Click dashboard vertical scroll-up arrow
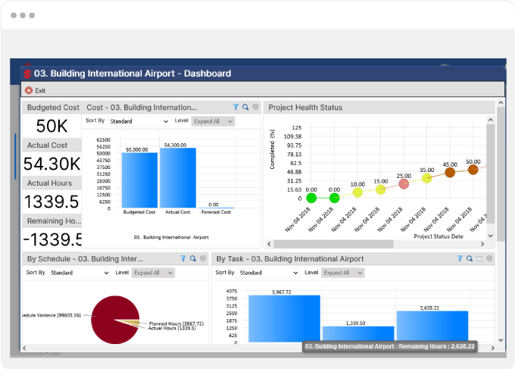515x369 pixels. point(501,103)
